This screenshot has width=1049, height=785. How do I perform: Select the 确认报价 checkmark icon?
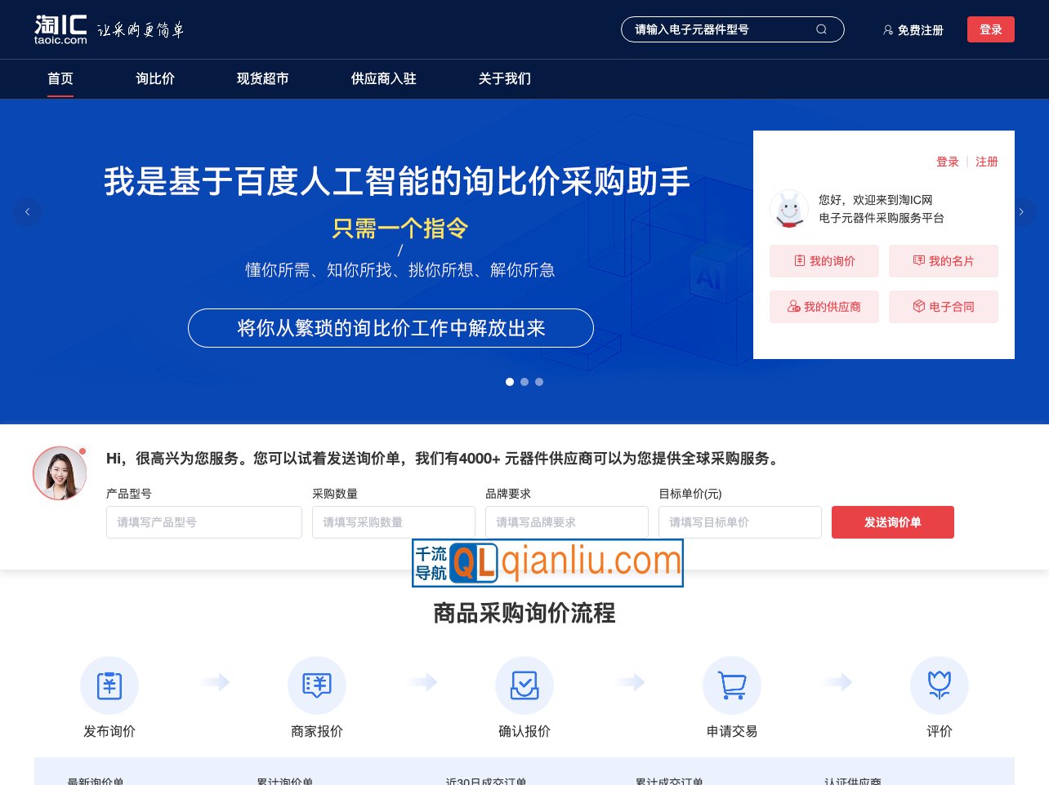click(524, 685)
